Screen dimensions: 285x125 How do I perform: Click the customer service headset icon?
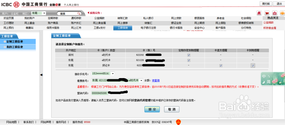282,13
